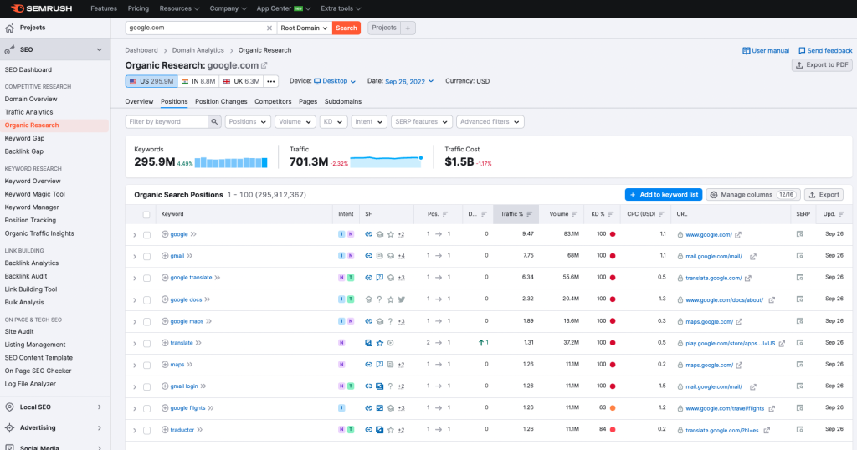
Task: Open external link for mail.google.com/mail/ in gmail row
Action: pos(752,257)
